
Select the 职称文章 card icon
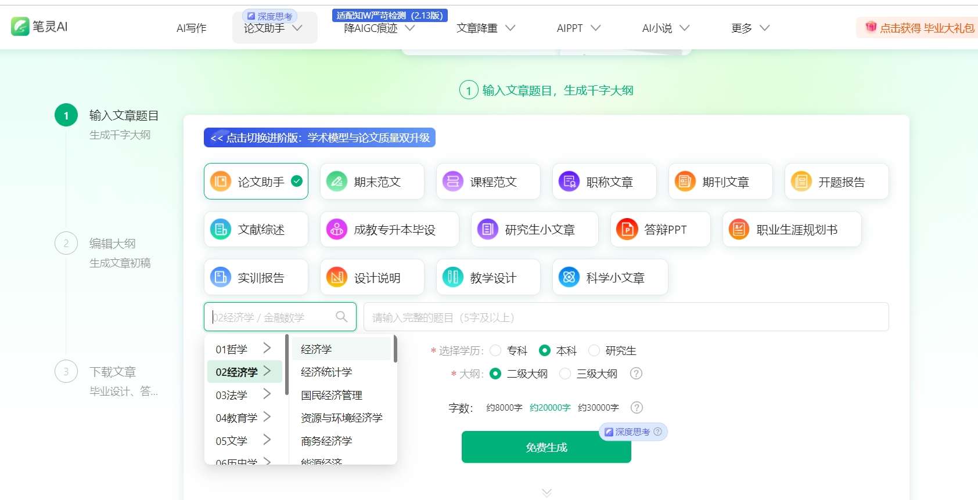(569, 182)
